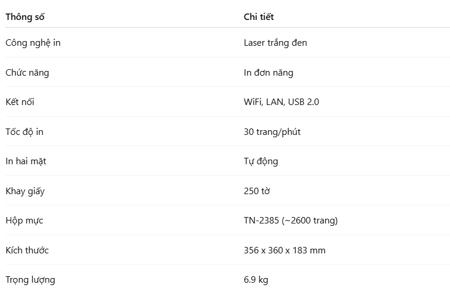Select the "Công nghệ in" cell
Image resolution: width=450 pixels, height=305 pixels.
tap(33, 43)
